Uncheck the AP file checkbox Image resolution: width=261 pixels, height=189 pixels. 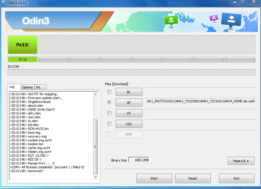coord(109,102)
